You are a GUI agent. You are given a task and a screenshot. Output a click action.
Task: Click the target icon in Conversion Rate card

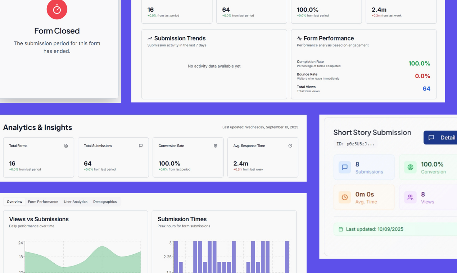click(216, 146)
